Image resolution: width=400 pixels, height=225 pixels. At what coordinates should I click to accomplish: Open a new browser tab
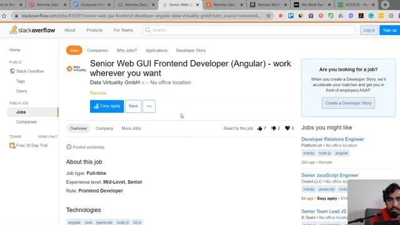coord(385,4)
